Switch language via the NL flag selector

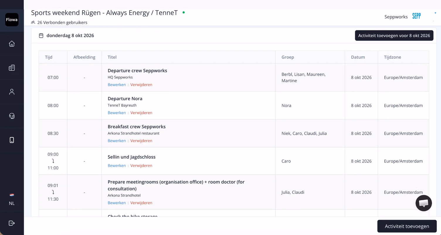[12, 199]
